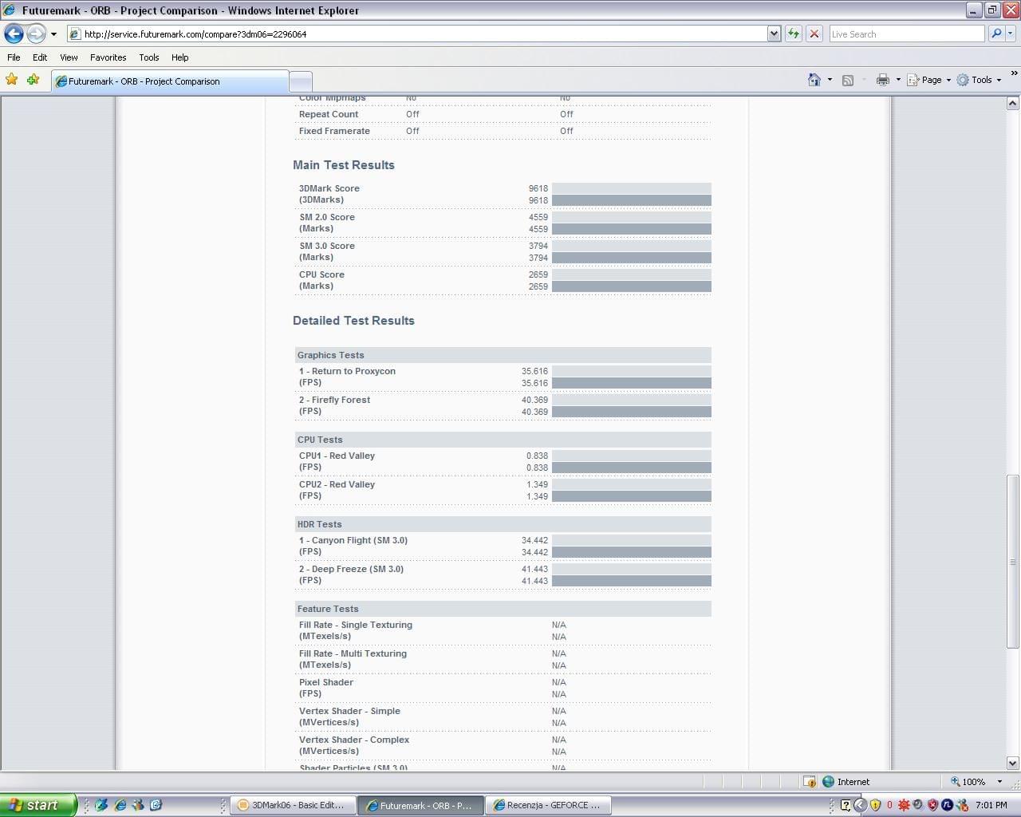Screen dimensions: 1021x817
Task: Click the vertical scrollbar down arrow
Action: coord(1012,763)
